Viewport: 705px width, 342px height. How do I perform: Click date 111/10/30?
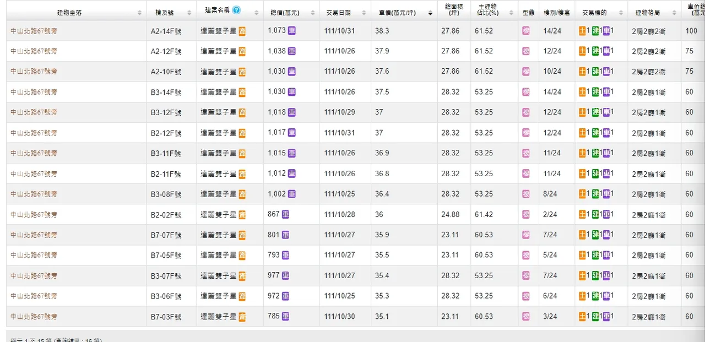click(339, 316)
